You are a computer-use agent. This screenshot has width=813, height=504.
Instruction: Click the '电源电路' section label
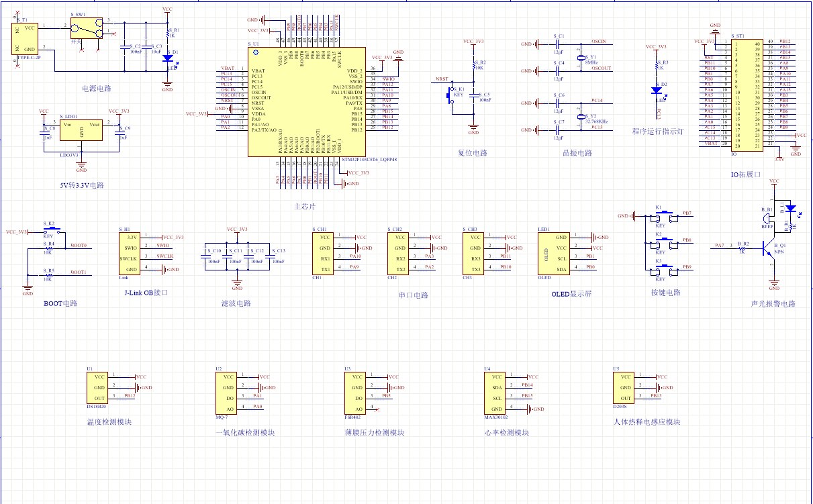point(97,88)
